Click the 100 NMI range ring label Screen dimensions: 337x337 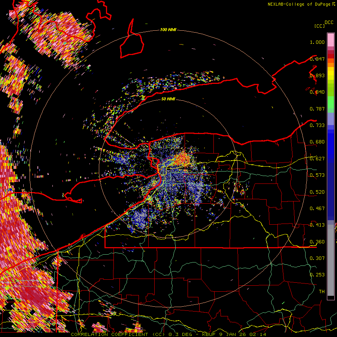coord(168,30)
